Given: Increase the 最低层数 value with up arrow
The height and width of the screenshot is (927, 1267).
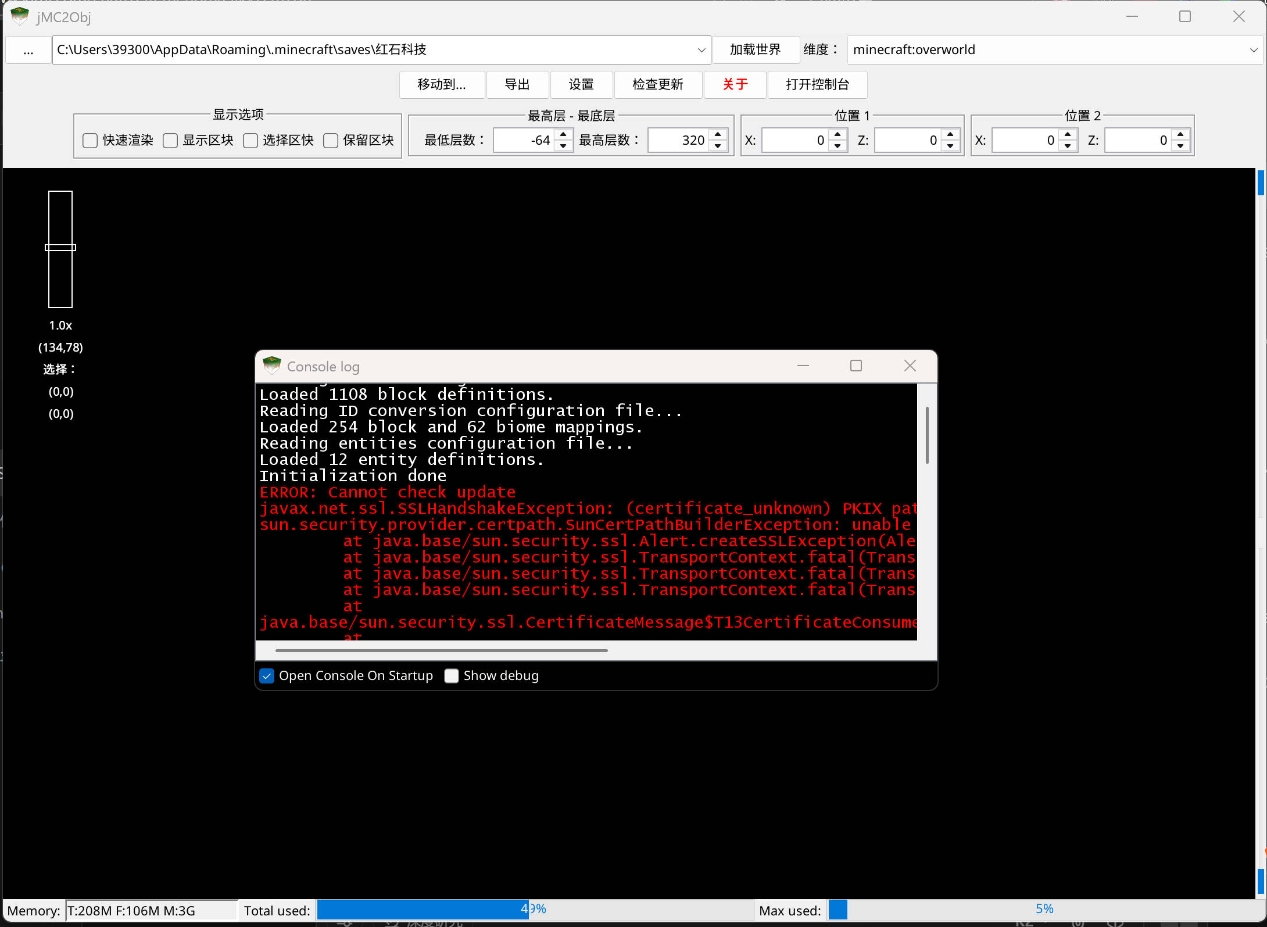Looking at the screenshot, I should click(563, 135).
